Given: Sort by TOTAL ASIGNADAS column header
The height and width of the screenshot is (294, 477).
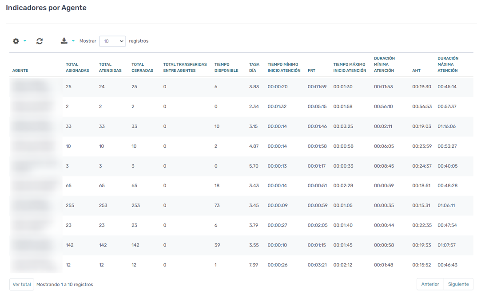Looking at the screenshot, I should (x=77, y=67).
